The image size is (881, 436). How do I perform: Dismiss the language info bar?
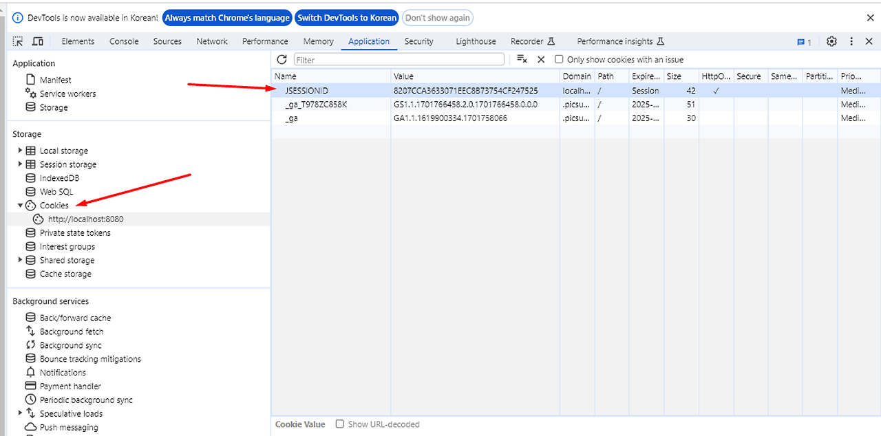870,18
